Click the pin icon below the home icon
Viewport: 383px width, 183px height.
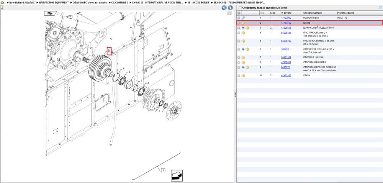pos(2,8)
